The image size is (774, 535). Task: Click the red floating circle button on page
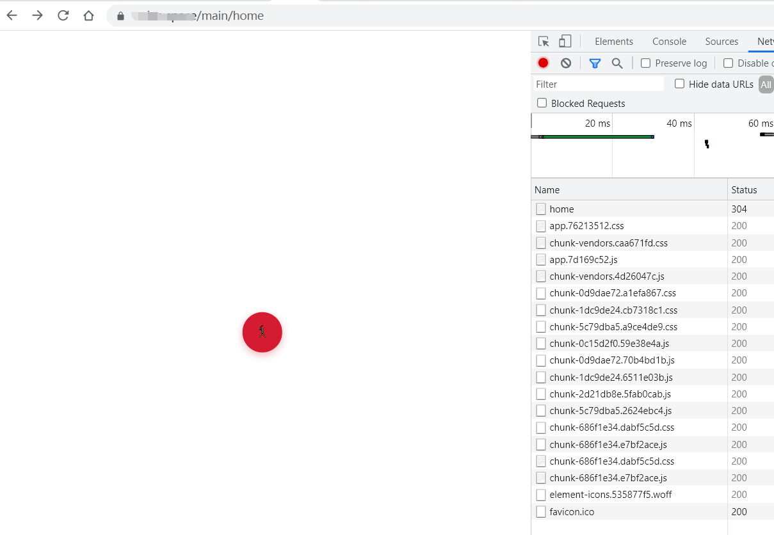[262, 332]
